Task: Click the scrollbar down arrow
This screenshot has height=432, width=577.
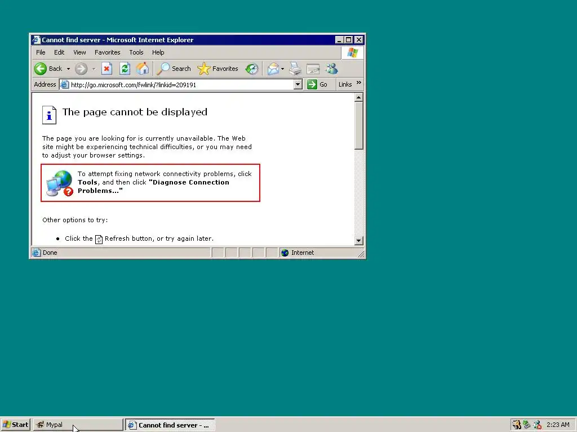Action: coord(358,241)
